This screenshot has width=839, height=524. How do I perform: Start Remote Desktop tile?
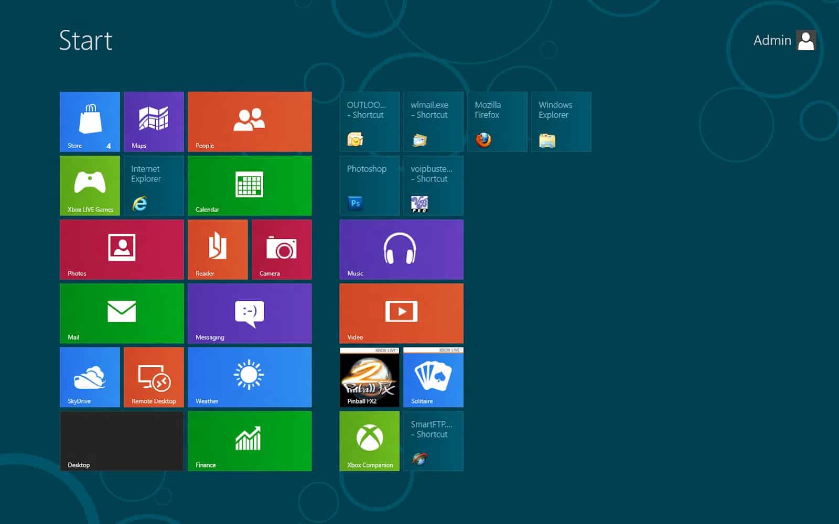click(x=154, y=377)
